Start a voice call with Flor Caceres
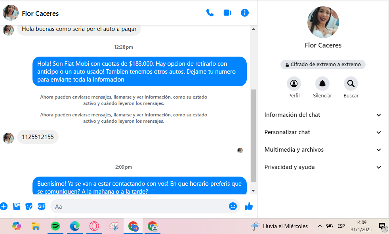389x234 pixels. coord(210,13)
